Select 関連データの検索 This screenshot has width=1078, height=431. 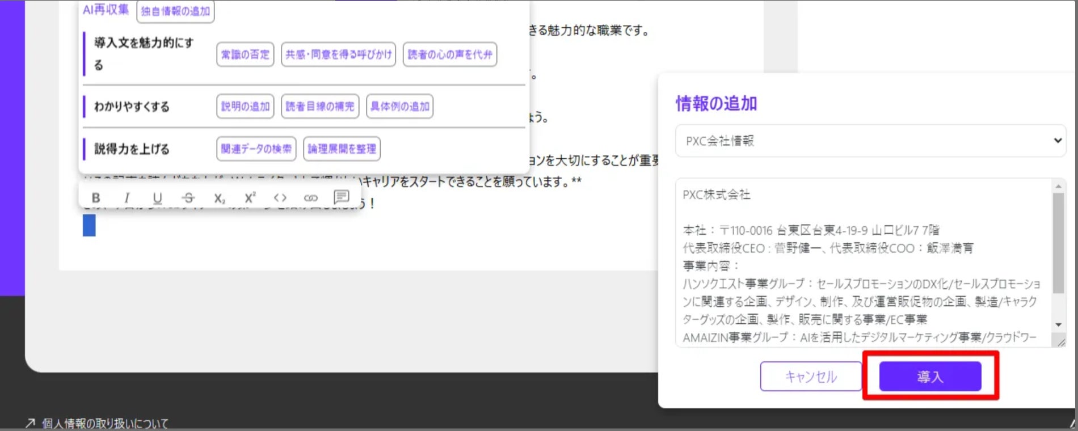(256, 149)
